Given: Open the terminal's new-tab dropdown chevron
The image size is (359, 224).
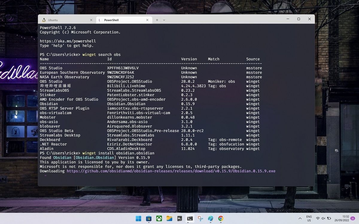Looking at the screenshot, I should click(164, 20).
